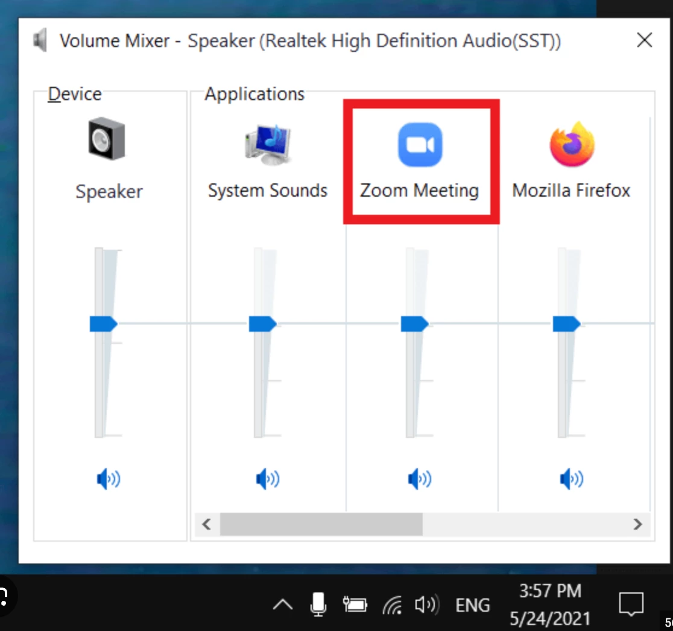Click the ENG language indicator
The image size is (673, 631).
[x=472, y=605]
